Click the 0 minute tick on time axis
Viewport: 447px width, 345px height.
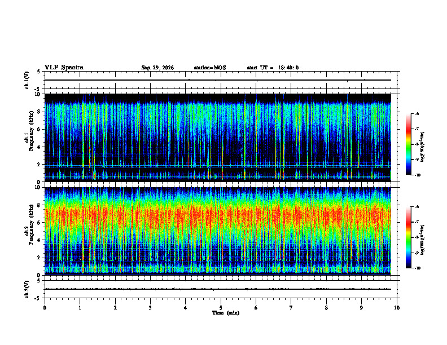(x=45, y=308)
